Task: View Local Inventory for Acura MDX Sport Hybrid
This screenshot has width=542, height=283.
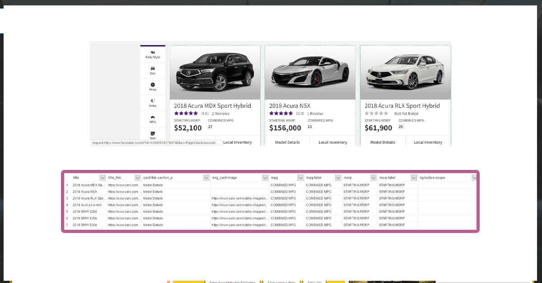Action: coord(238,142)
